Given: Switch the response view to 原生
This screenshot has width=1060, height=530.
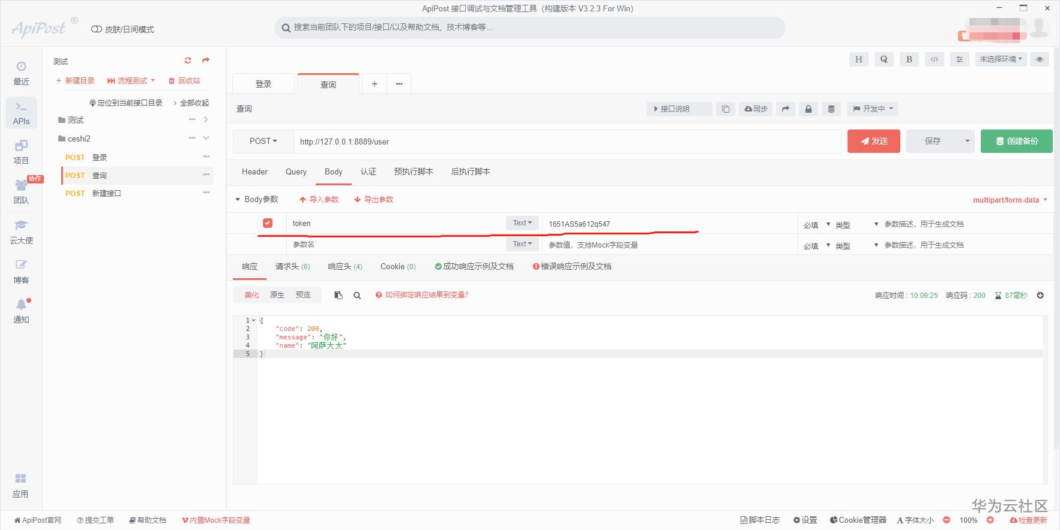Looking at the screenshot, I should (277, 295).
